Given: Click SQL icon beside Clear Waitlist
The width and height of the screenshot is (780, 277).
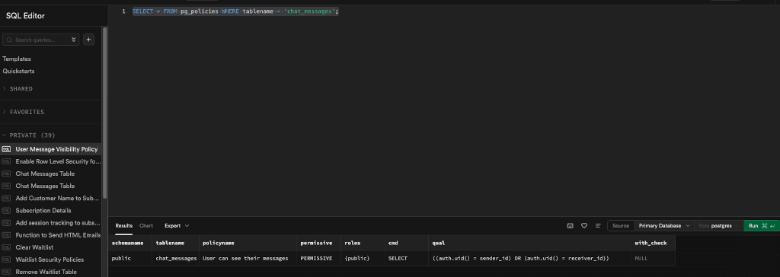Looking at the screenshot, I should [6, 247].
